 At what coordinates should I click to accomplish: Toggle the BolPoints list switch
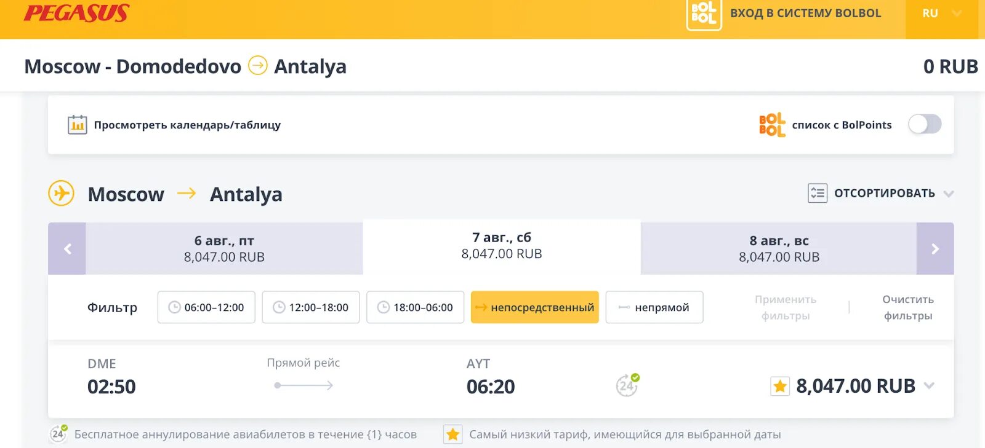point(925,124)
